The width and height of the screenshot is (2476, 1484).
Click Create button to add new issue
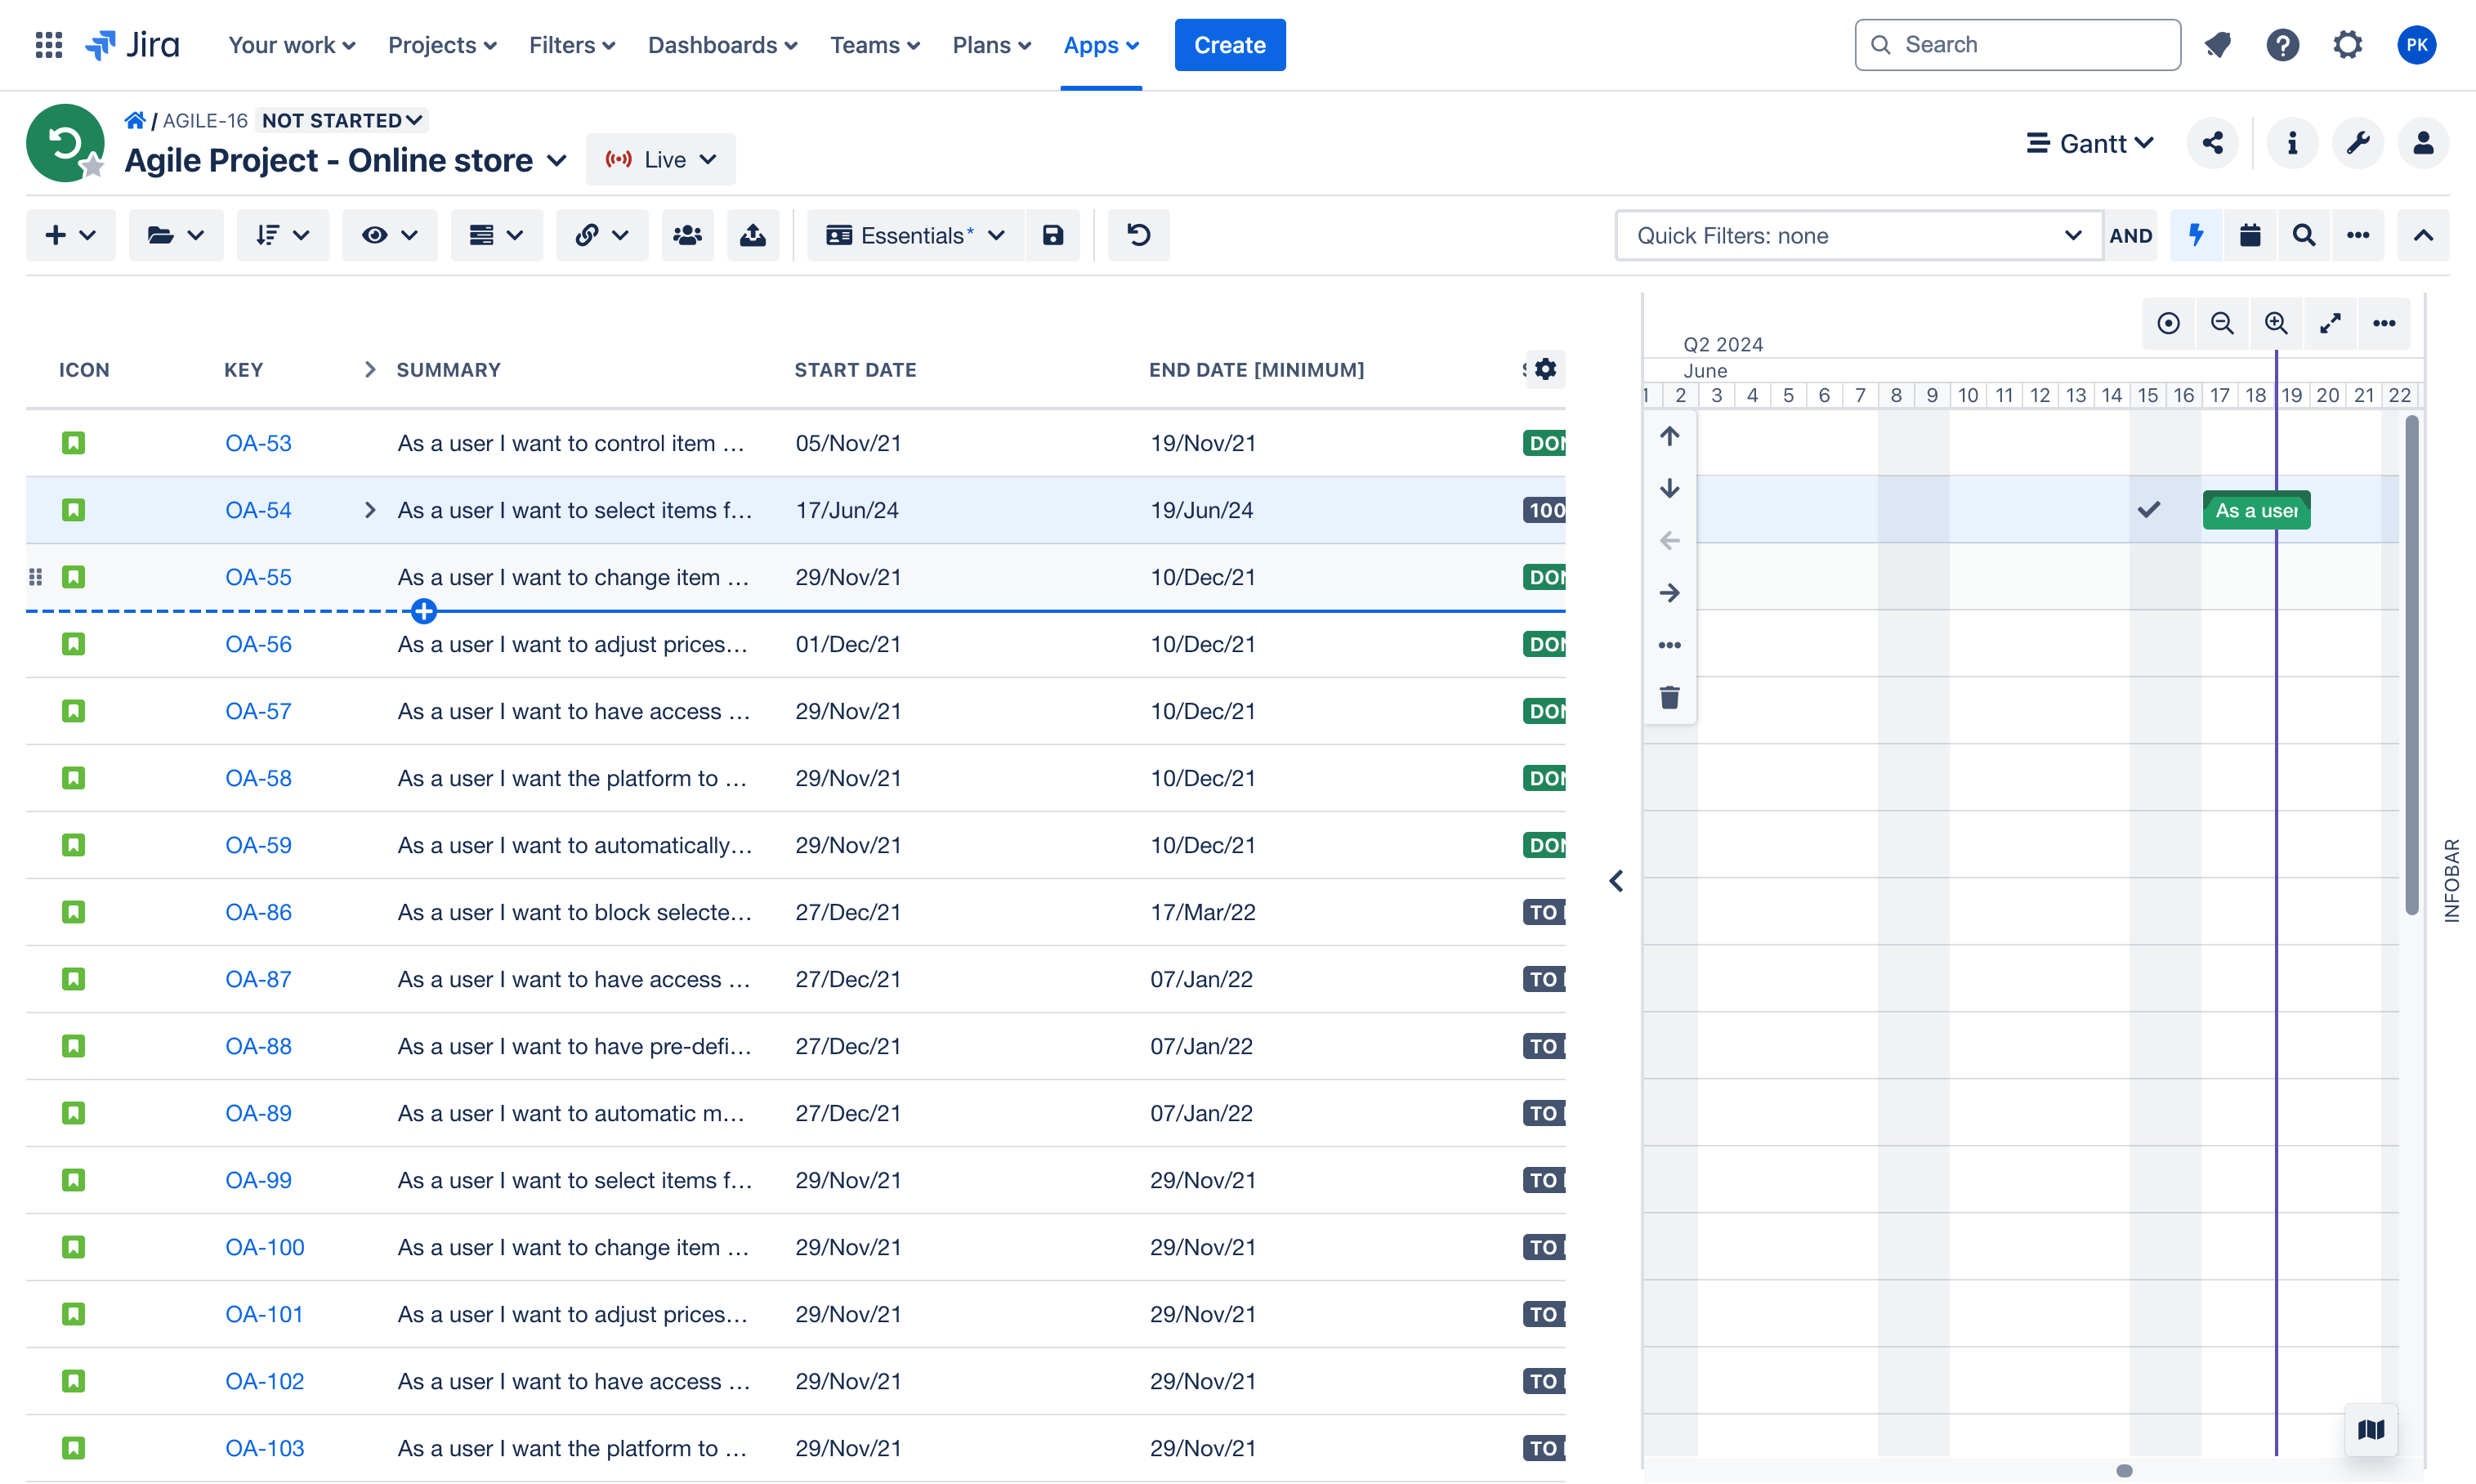(x=1229, y=44)
